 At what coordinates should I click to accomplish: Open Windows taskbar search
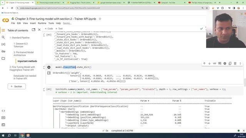[x=9, y=135]
